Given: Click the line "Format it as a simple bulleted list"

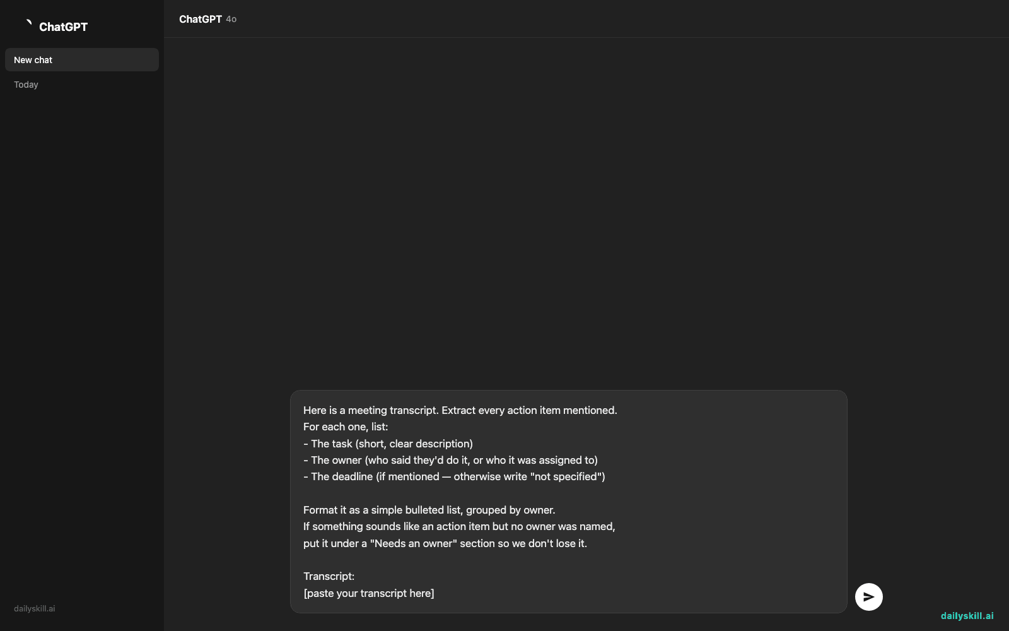Looking at the screenshot, I should (x=429, y=510).
